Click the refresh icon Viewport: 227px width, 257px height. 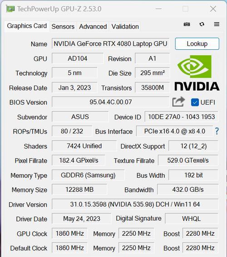coord(202,24)
